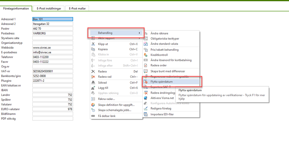This screenshot has height=148, width=289.
Task: Click the pie chart icon beside Skapa definition
Action: pos(93,105)
